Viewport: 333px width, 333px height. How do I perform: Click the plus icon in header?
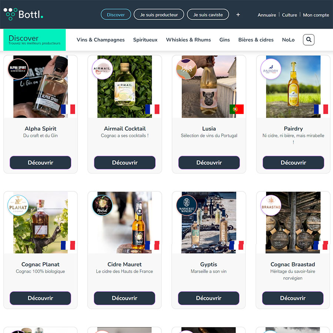[x=238, y=15]
